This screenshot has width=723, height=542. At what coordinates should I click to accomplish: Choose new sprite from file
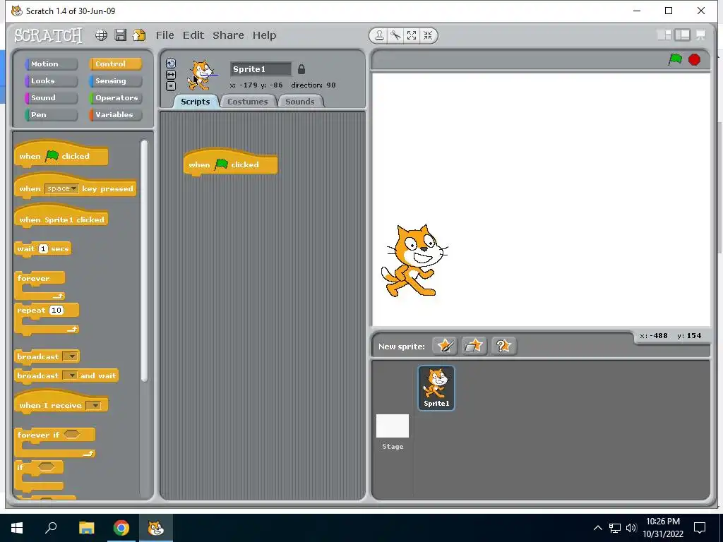tap(474, 346)
